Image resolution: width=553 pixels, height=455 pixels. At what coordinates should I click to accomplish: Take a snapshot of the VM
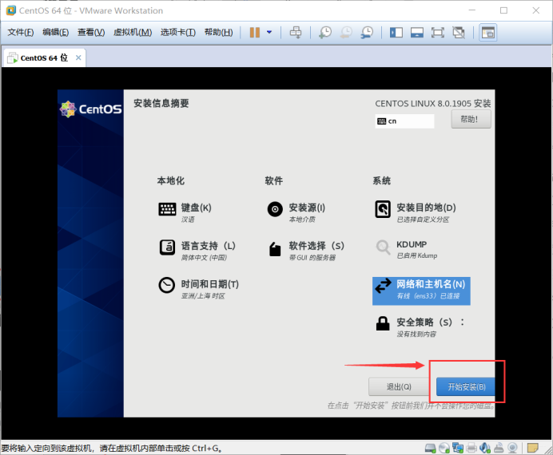click(325, 33)
